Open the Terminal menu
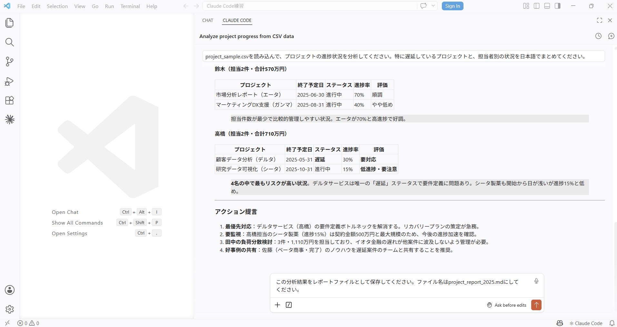 [x=130, y=6]
